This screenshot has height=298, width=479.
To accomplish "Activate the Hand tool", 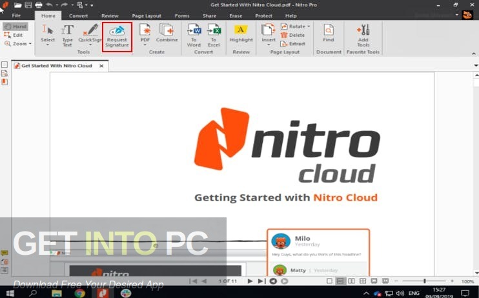I will [x=15, y=26].
